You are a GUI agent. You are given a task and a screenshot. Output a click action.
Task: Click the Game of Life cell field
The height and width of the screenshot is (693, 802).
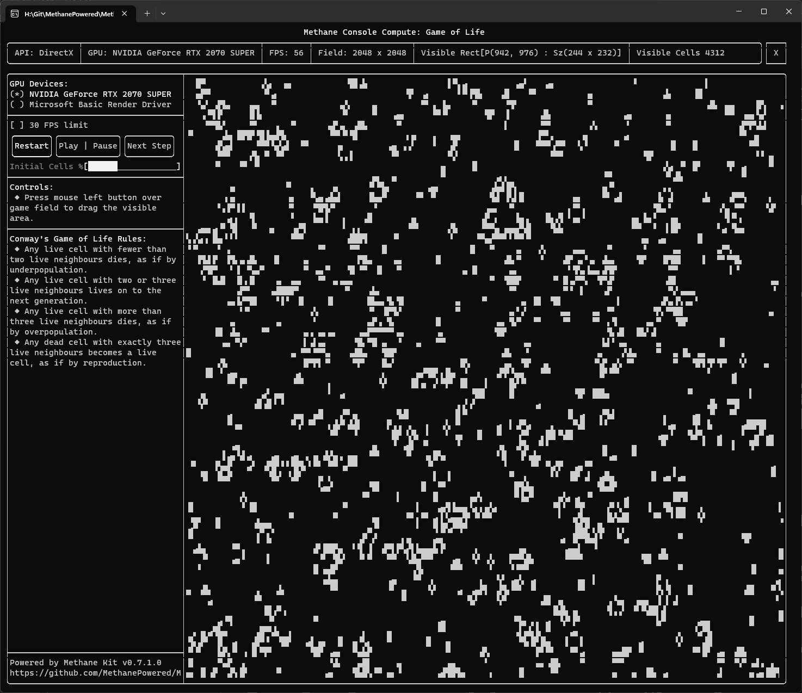tap(484, 379)
